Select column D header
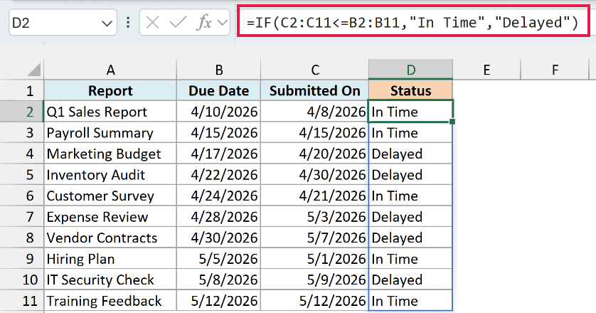596x313 pixels. point(410,70)
